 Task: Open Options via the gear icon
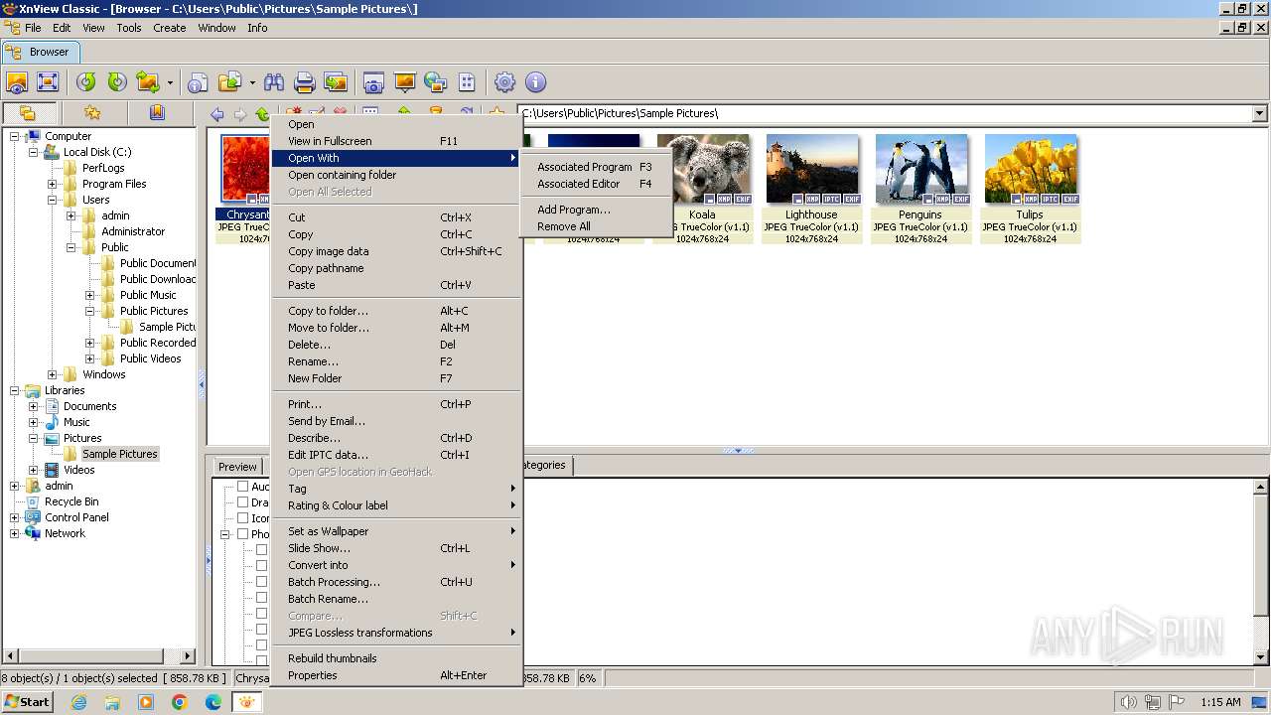pos(505,82)
